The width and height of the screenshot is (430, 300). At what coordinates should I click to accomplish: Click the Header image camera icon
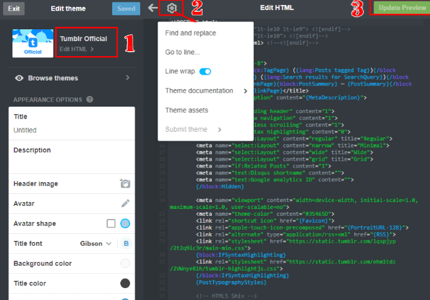pos(125,183)
